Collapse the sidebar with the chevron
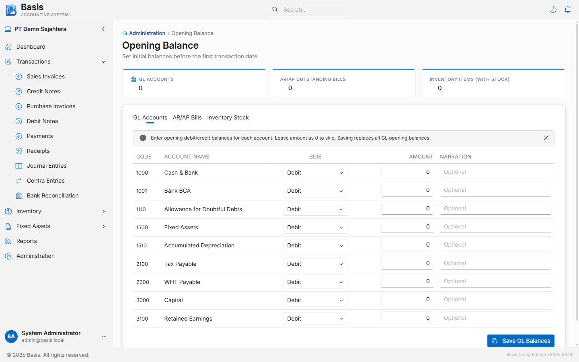The width and height of the screenshot is (579, 362). (x=103, y=29)
